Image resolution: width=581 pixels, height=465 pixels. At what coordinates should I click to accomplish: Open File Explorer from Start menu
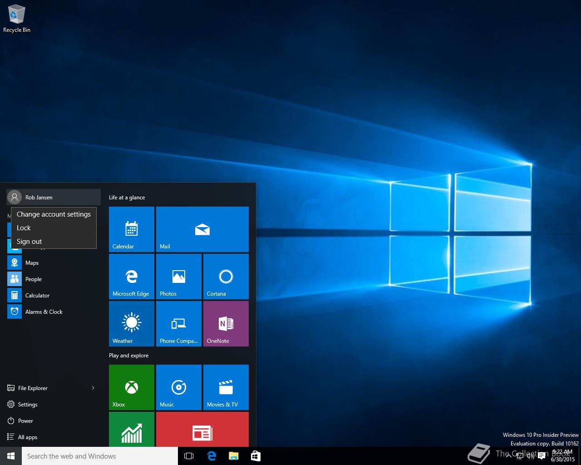pyautogui.click(x=45, y=388)
